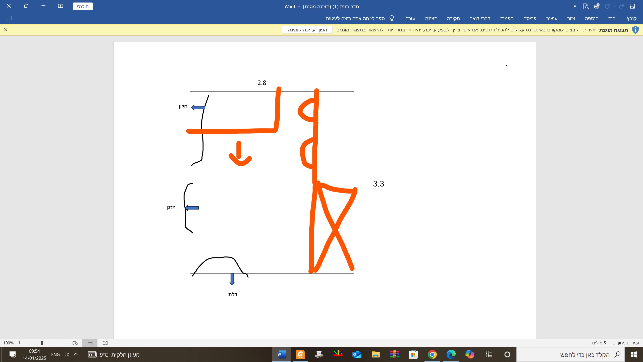The image size is (643, 362).
Task: Click the zoom in plus icon
Action: pyautogui.click(x=19, y=343)
